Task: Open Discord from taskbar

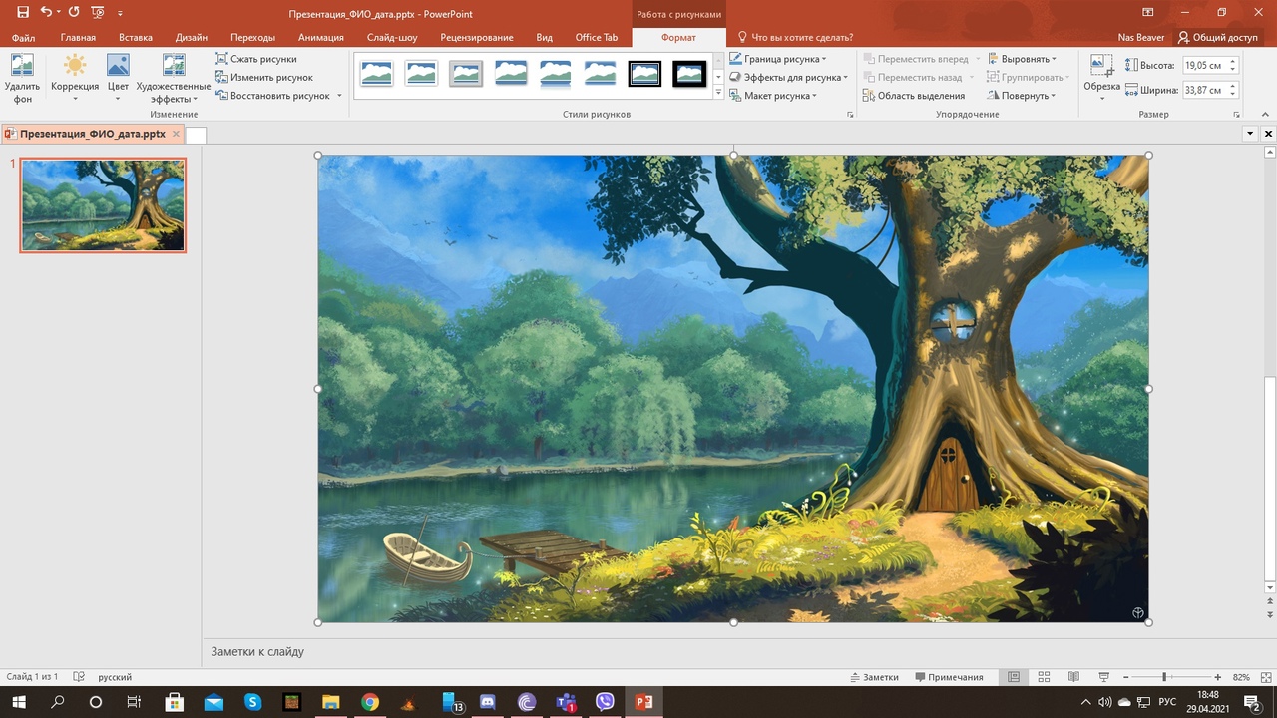Action: point(488,703)
